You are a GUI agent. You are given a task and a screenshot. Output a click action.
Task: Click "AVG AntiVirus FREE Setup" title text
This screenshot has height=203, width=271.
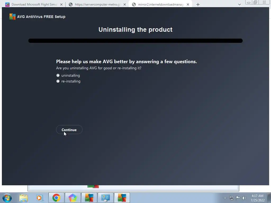click(x=41, y=17)
